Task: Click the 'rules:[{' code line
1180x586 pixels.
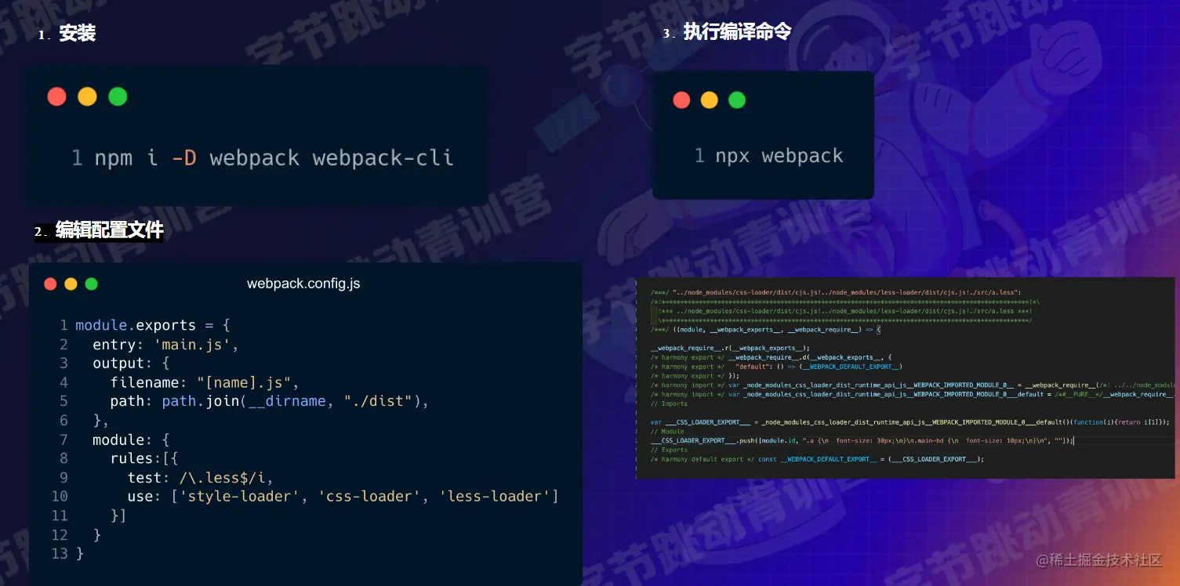Action: 144,458
